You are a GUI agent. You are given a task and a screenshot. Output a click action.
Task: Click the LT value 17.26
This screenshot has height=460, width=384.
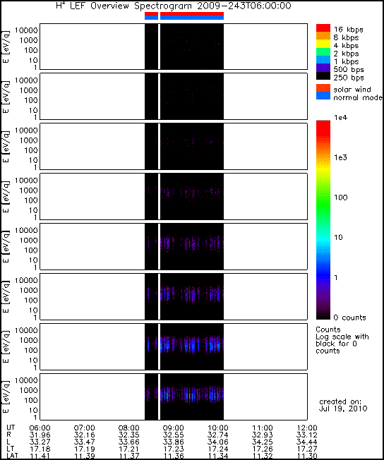click(x=262, y=449)
